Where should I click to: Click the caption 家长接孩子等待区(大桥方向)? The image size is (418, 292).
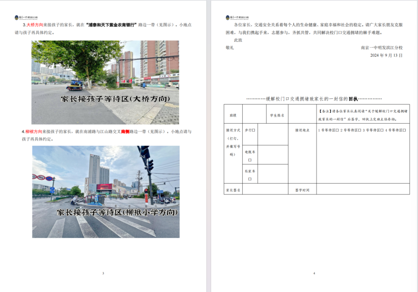[115, 99]
